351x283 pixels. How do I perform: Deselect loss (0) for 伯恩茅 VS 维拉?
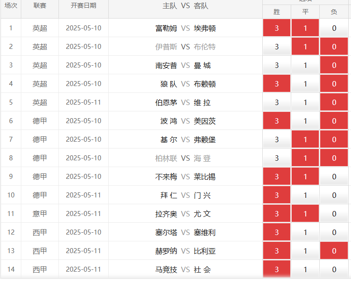[334, 102]
